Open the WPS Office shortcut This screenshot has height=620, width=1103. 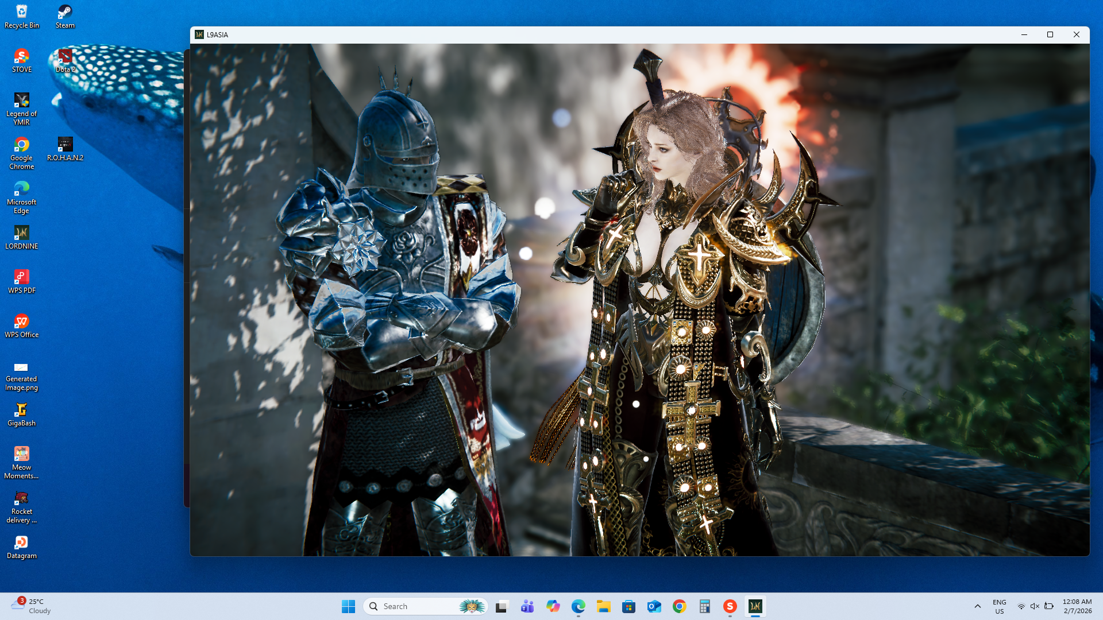point(22,325)
